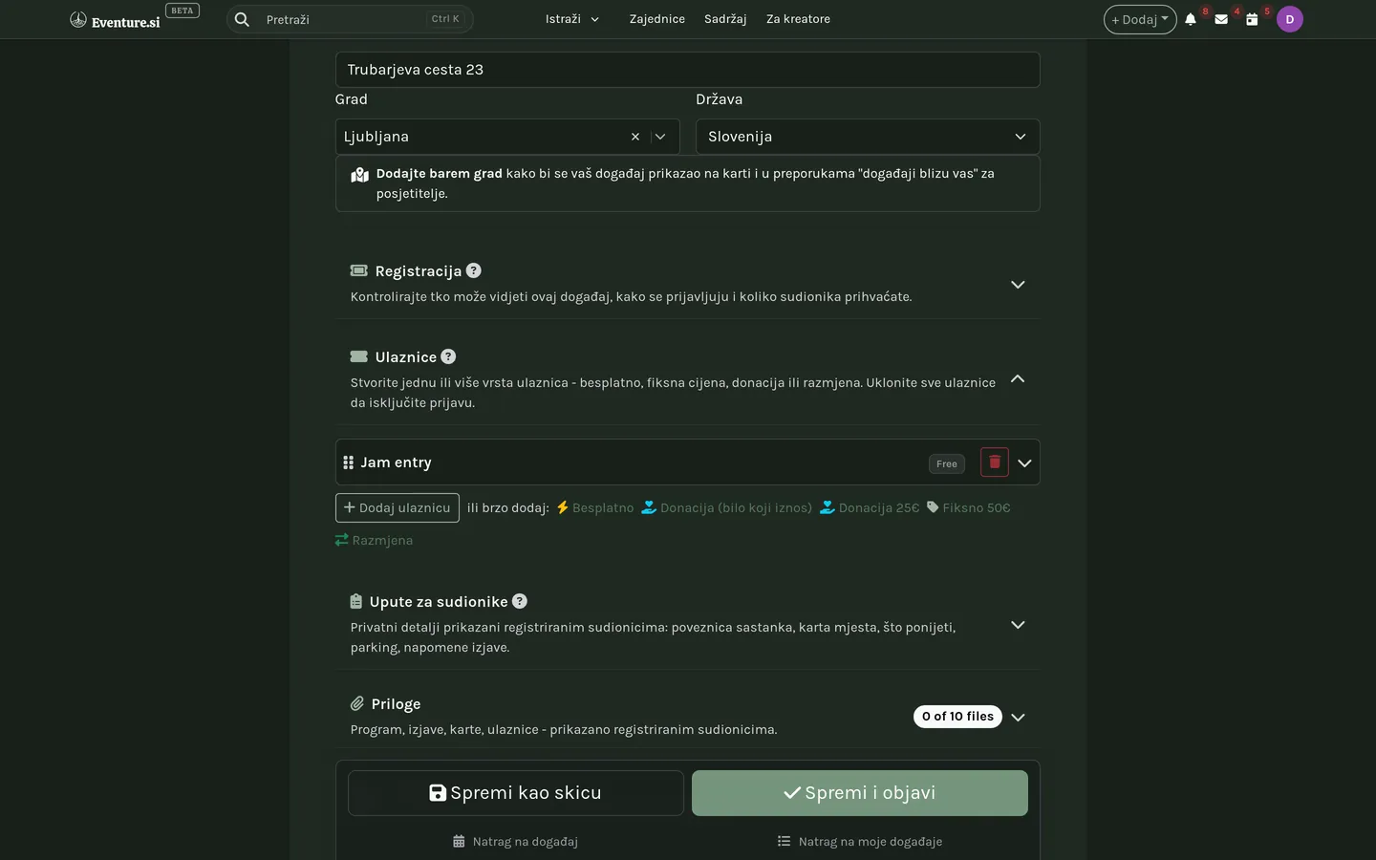Show help for Ulaznice
Screen dimensions: 1376x860
[x=448, y=356]
